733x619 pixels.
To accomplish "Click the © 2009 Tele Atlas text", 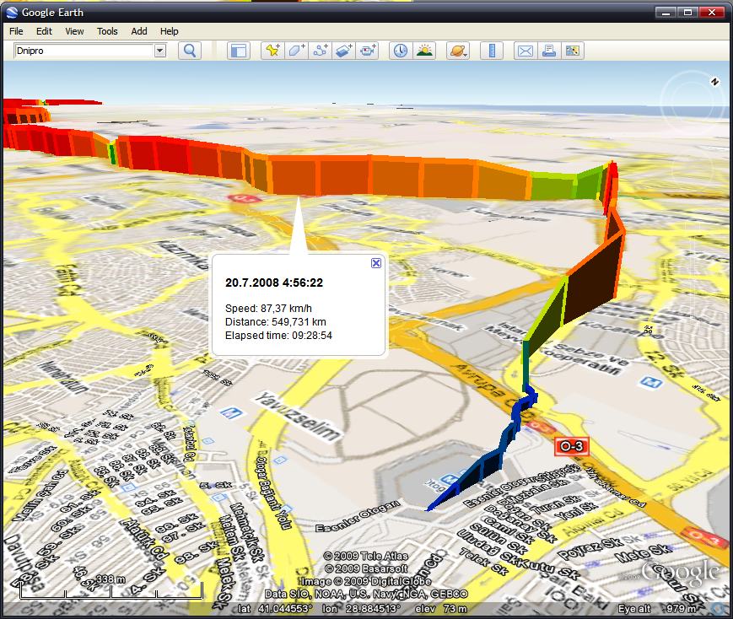I will pyautogui.click(x=365, y=556).
